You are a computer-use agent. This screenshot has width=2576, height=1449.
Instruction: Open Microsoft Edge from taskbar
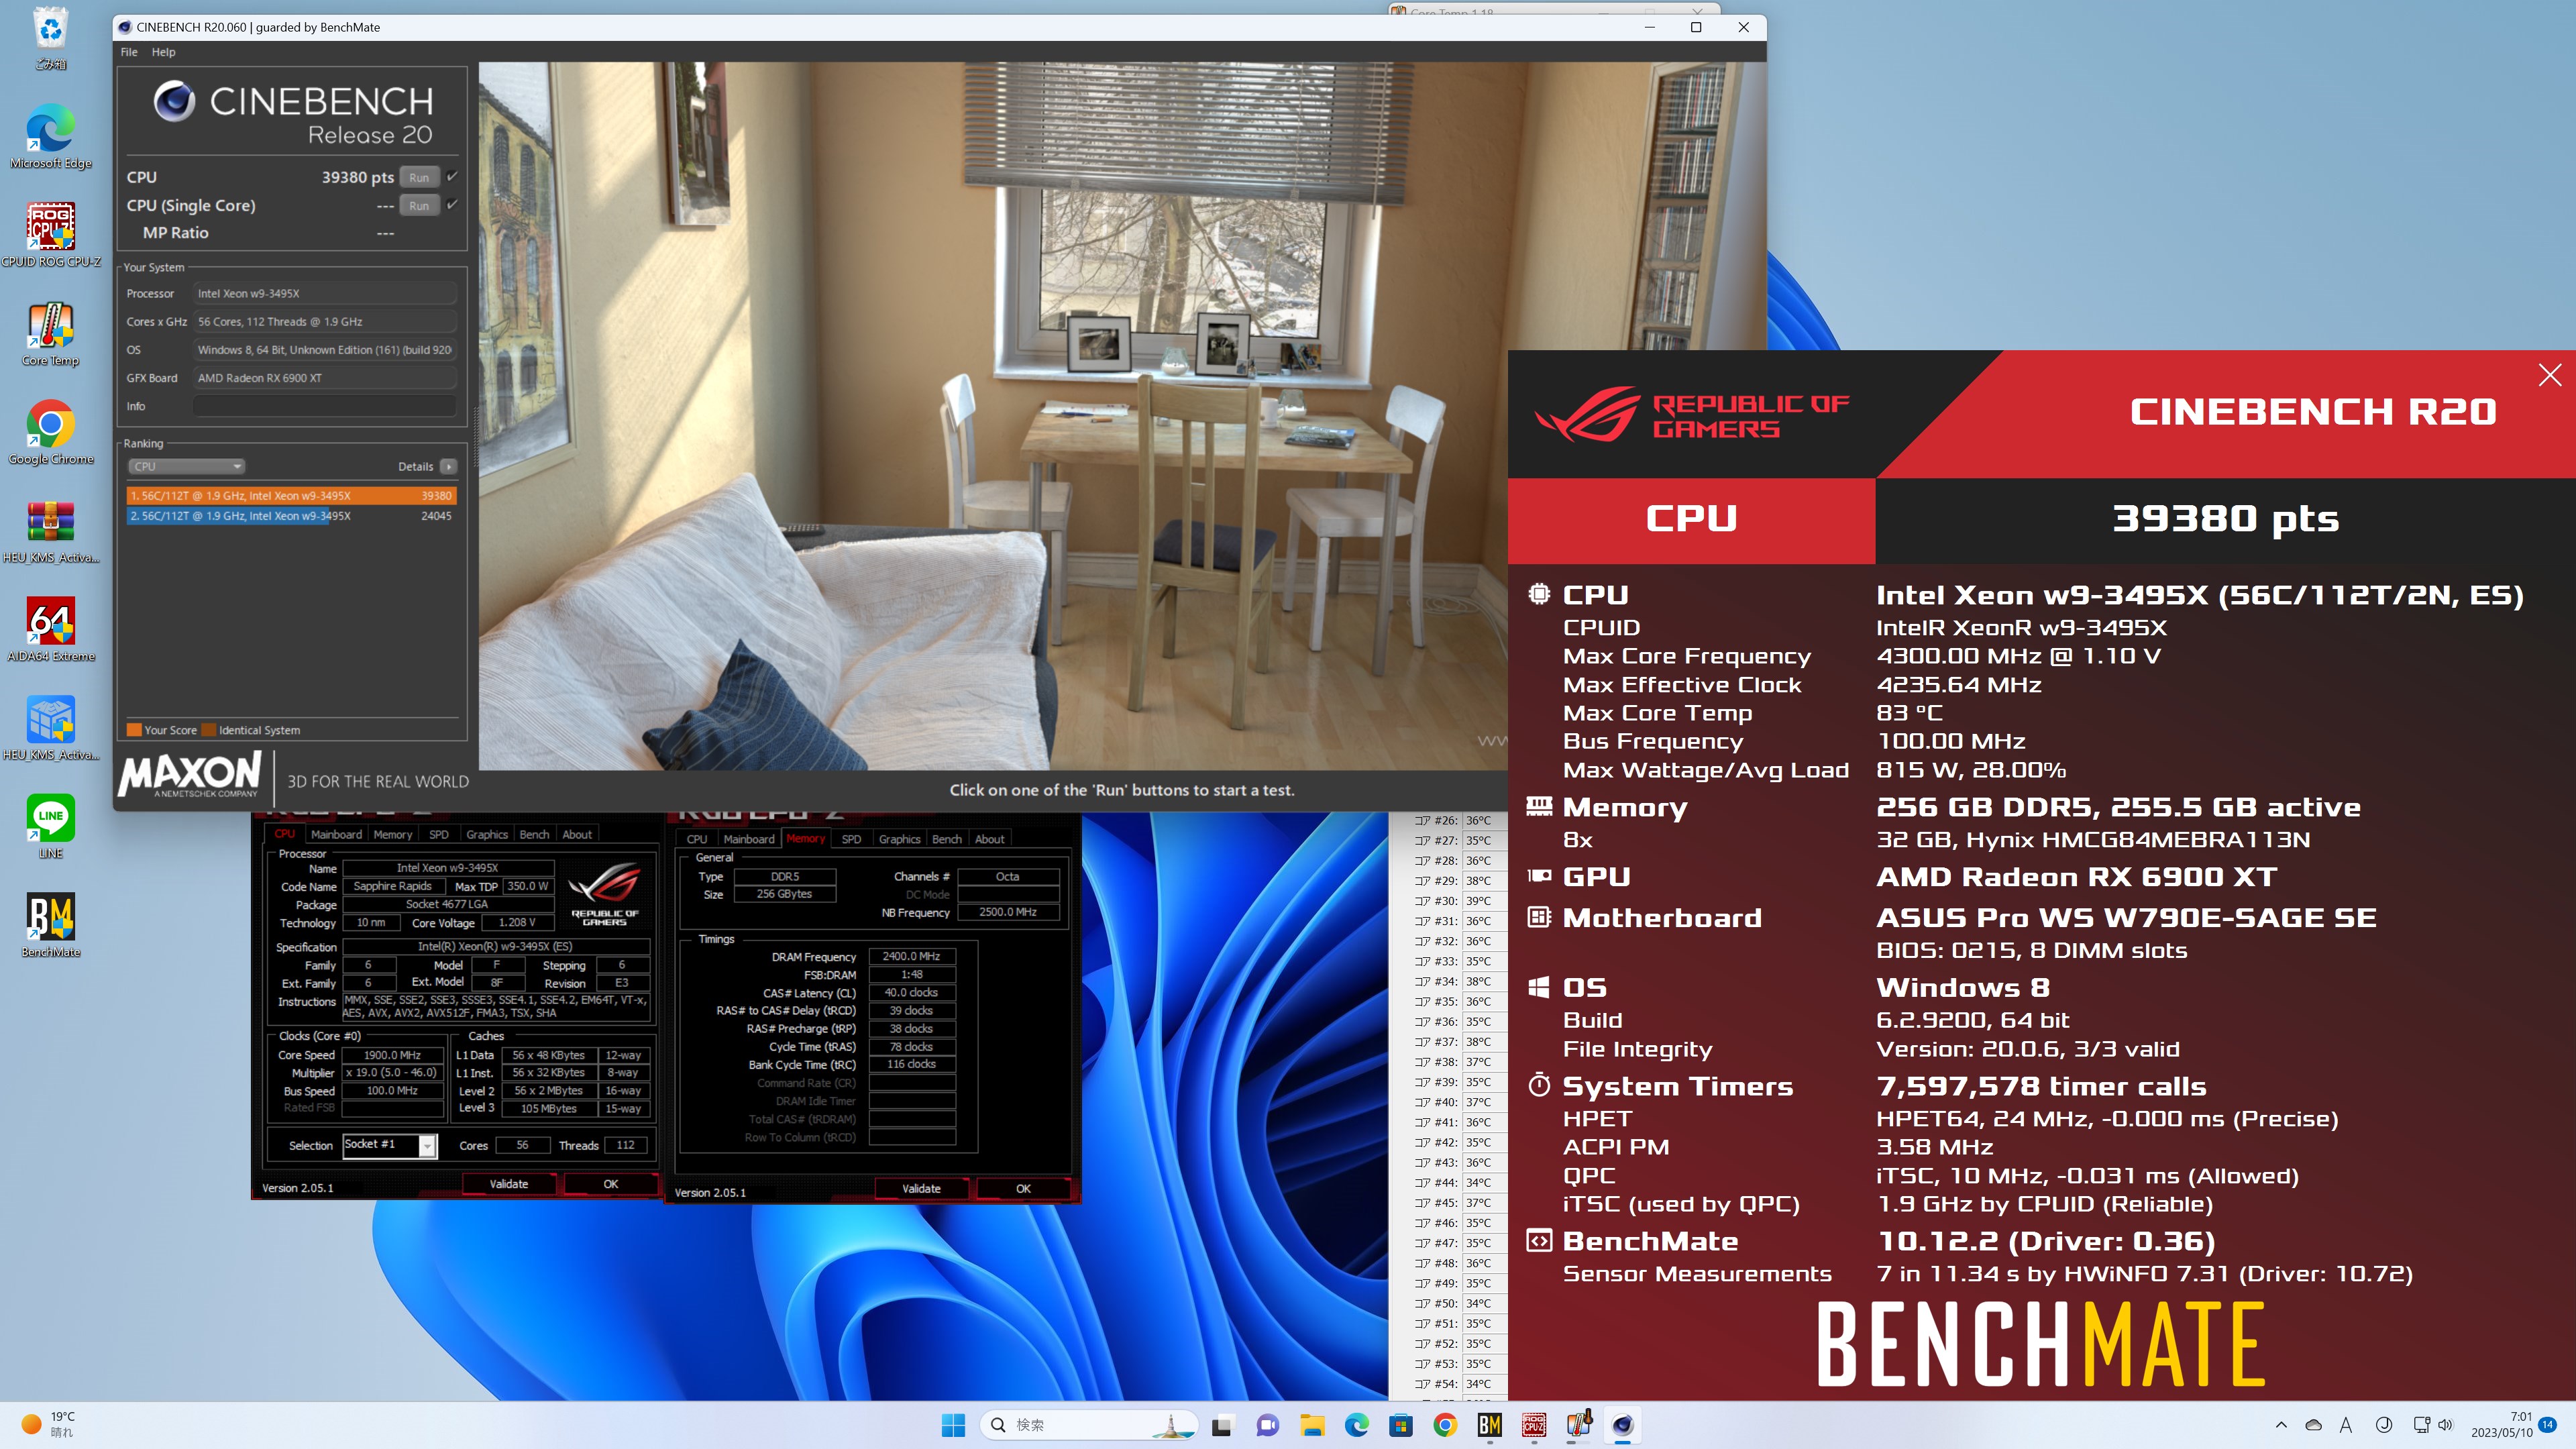pyautogui.click(x=1357, y=1425)
